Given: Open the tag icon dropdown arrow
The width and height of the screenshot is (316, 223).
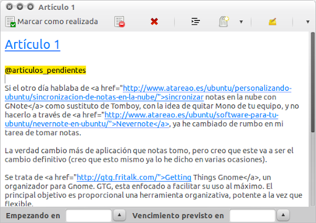Looking at the screenshot, I should 241,22.
